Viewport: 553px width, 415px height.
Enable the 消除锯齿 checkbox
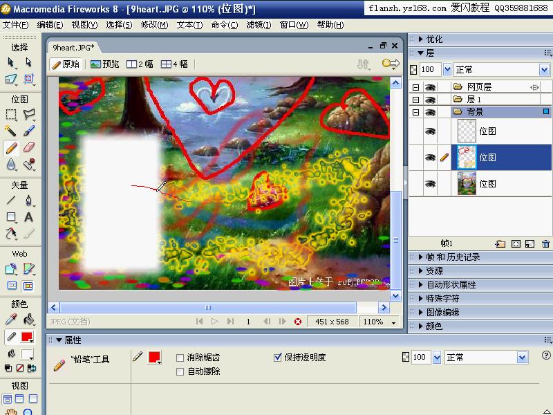coord(180,358)
